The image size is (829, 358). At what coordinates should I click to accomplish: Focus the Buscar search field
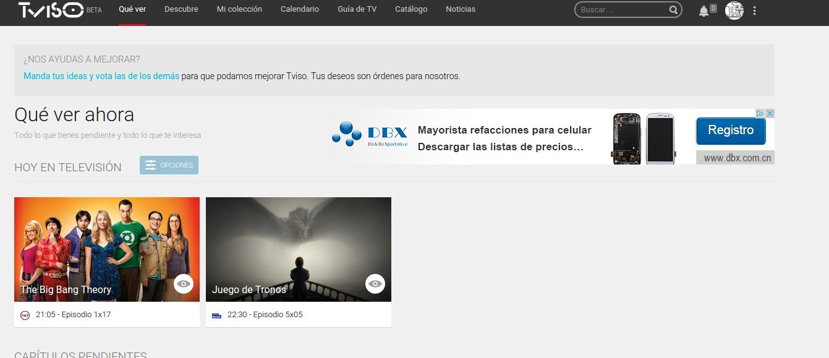622,10
